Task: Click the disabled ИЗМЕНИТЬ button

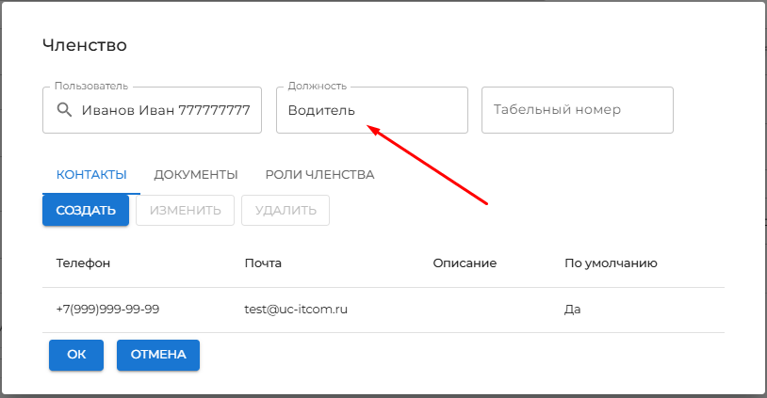Action: pos(185,211)
